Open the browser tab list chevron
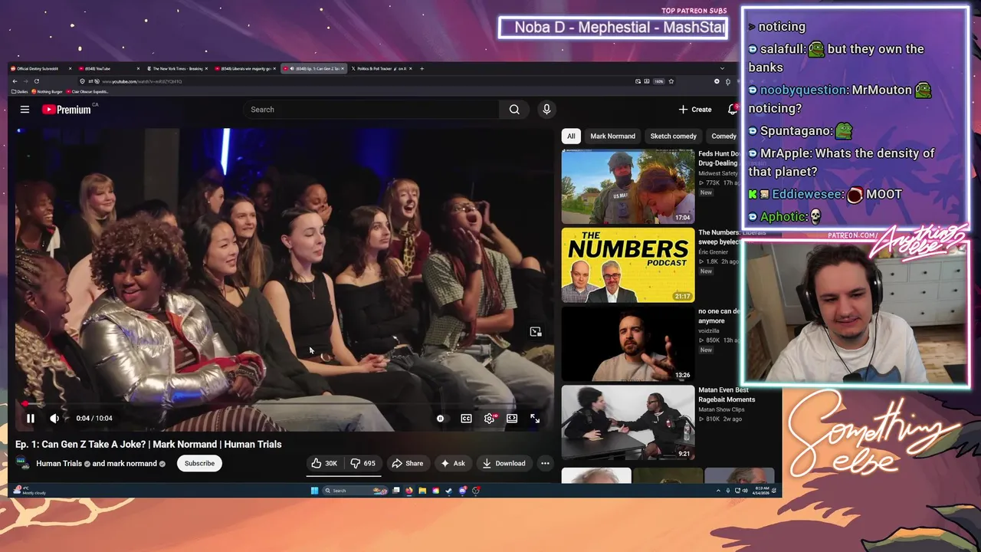This screenshot has height=552, width=981. (721, 69)
